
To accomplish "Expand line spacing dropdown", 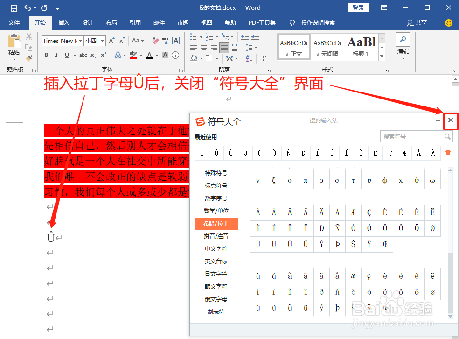I will (x=256, y=48).
